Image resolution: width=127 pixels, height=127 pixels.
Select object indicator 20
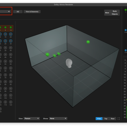pos(11,34)
